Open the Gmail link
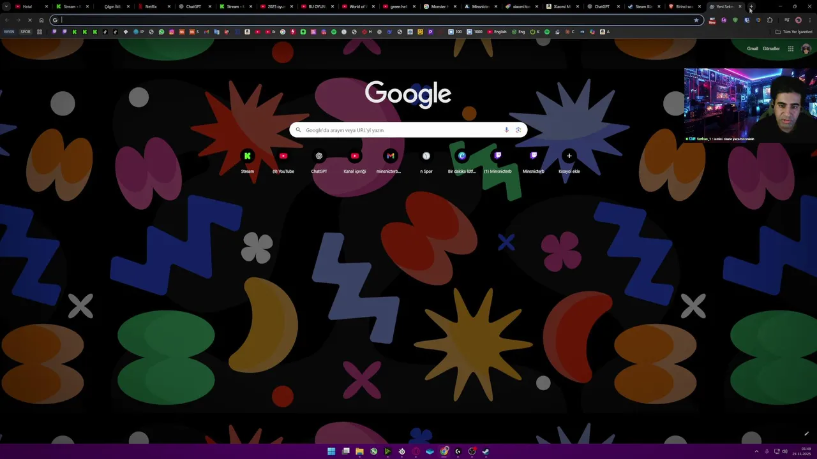This screenshot has height=459, width=817. click(753, 48)
